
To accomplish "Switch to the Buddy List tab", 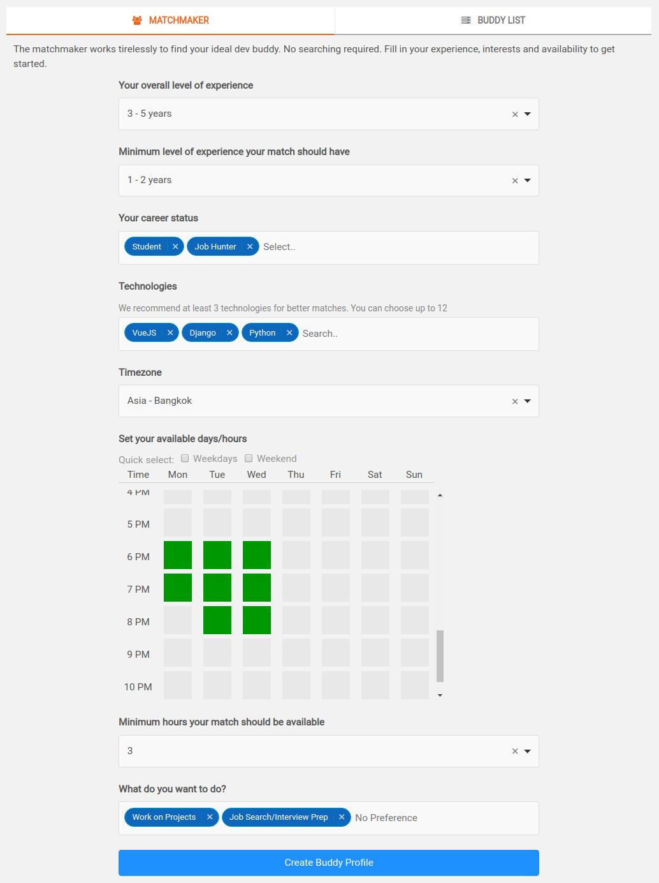I will [493, 20].
